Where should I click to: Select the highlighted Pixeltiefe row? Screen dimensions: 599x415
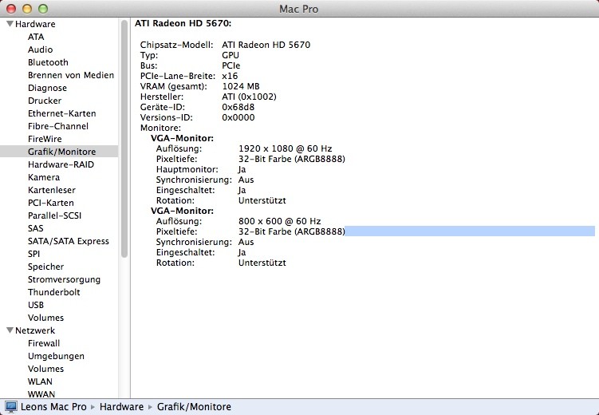pyautogui.click(x=359, y=231)
